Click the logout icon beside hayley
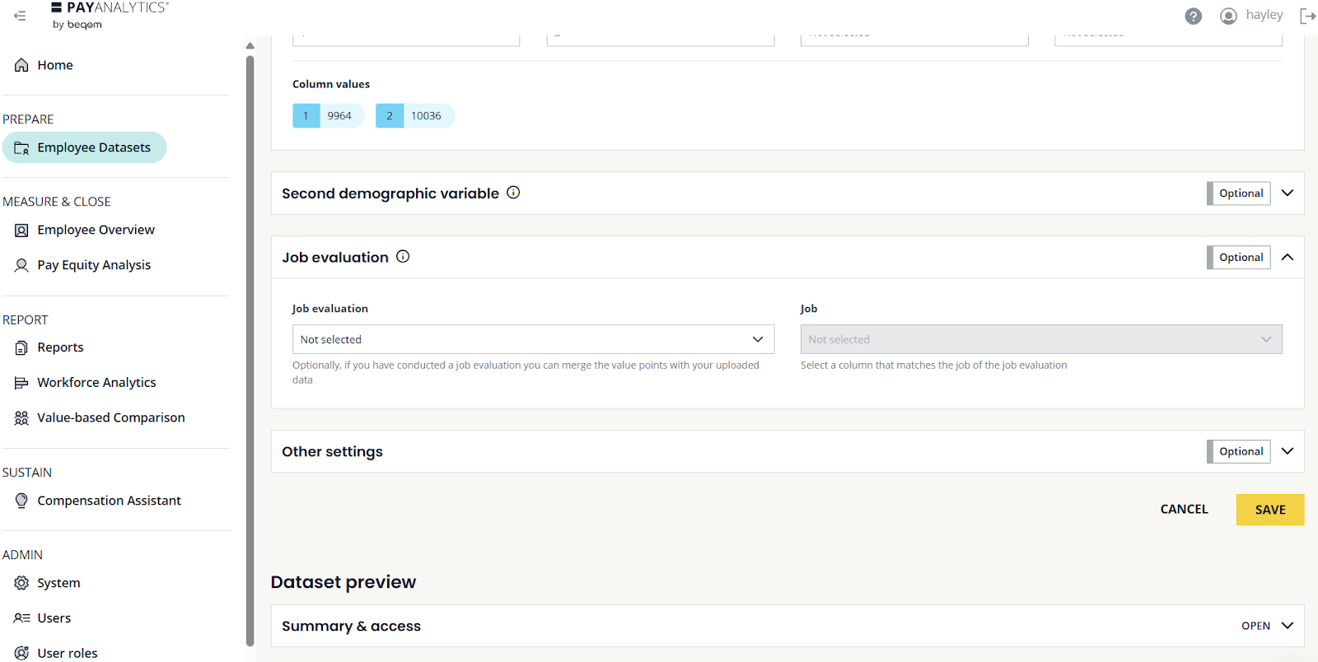 (x=1307, y=16)
